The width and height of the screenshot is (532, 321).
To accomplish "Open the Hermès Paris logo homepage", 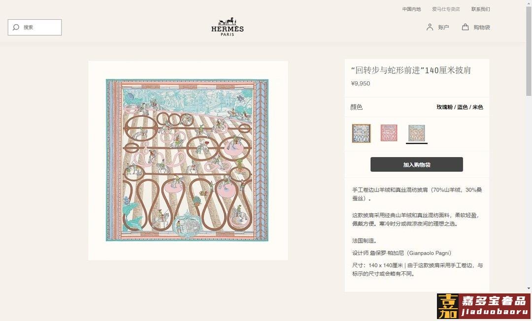I will (x=227, y=27).
